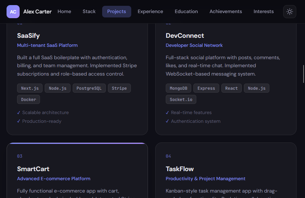Click the SaaSify project title
The image size is (305, 198).
28,36
